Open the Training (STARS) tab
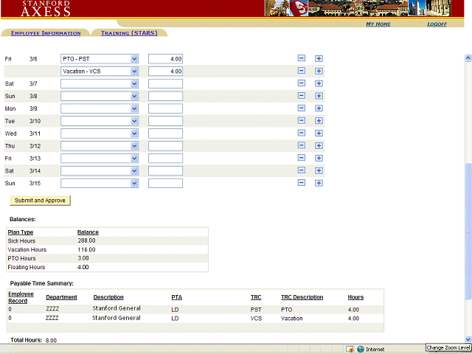472x354 pixels. click(129, 33)
